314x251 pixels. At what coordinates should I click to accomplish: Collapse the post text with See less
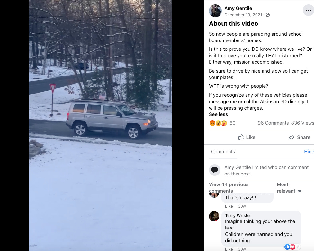pyautogui.click(x=218, y=114)
